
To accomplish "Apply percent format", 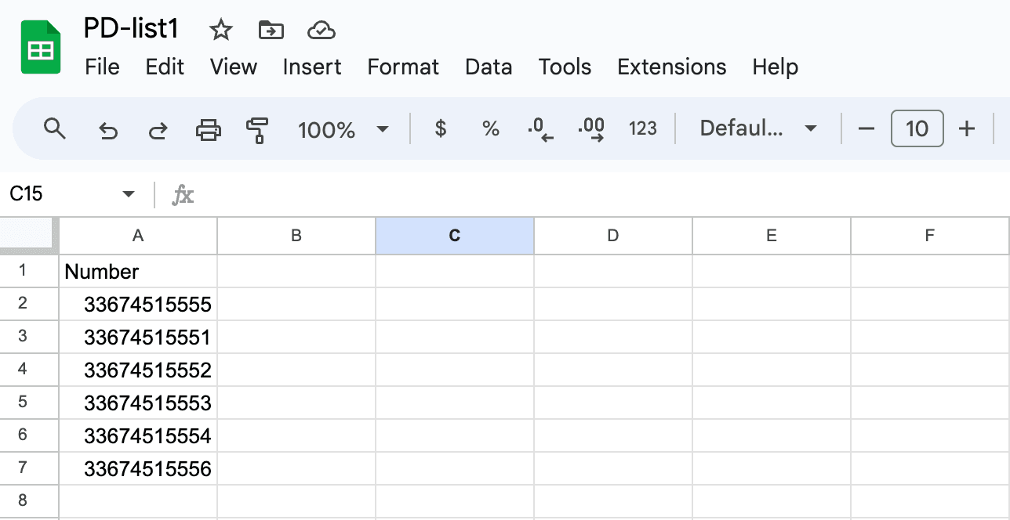I will point(491,129).
